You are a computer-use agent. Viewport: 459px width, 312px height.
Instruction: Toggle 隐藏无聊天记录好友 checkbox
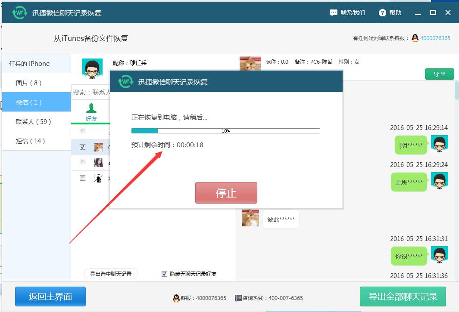[164, 274]
